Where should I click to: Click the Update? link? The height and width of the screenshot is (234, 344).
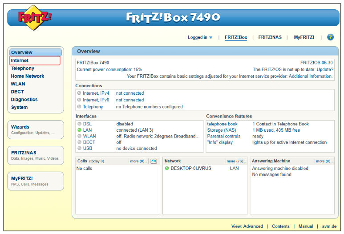[325, 69]
